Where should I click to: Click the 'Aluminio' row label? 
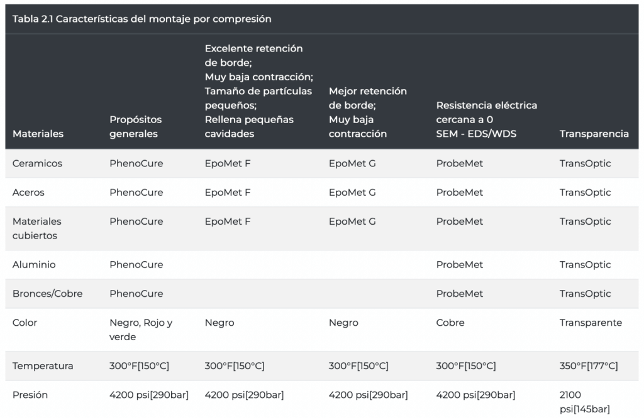34,264
